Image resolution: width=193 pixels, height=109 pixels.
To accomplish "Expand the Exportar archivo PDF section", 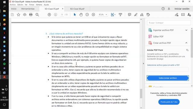I will (186, 30).
